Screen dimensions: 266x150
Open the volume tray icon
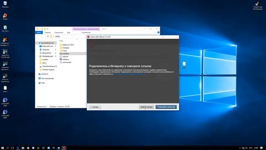(x=246, y=148)
